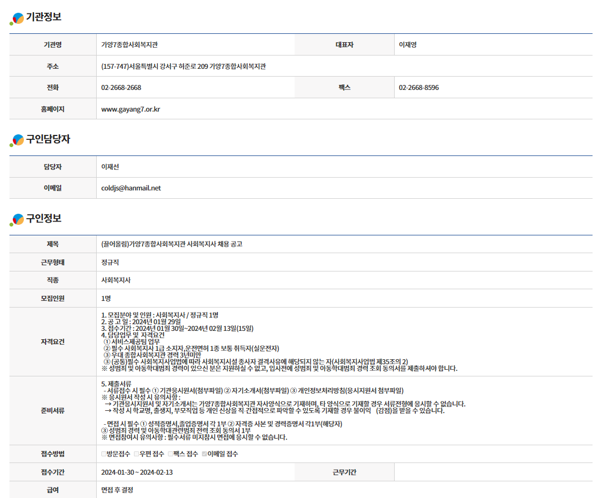
Task: Click the 모집인원 label cell
Action: point(53,298)
